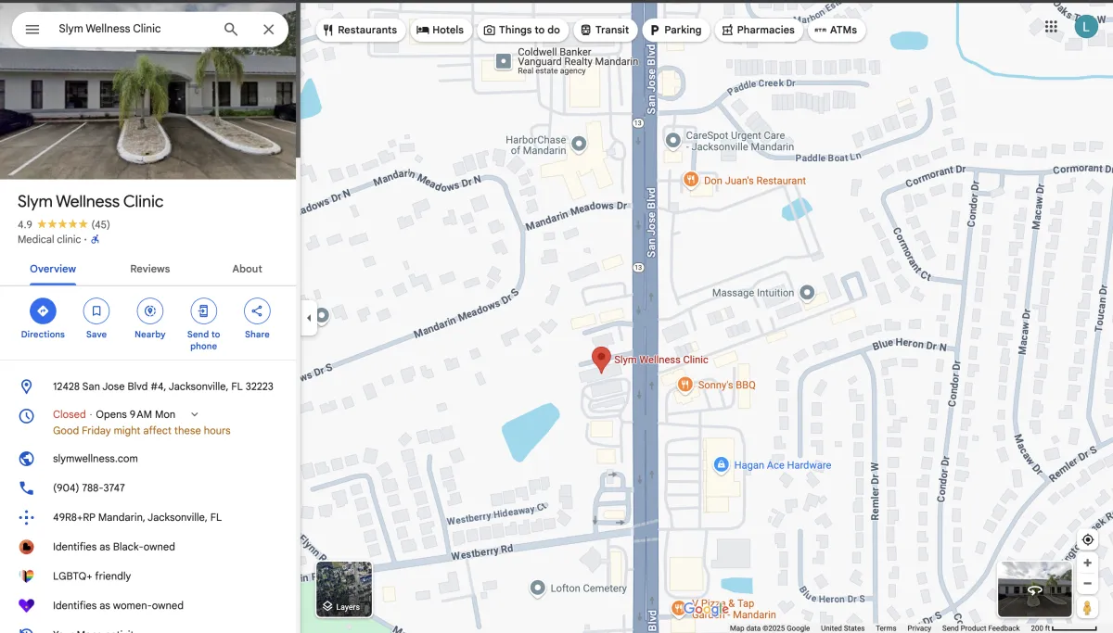
Task: Toggle the 200 ft map scale
Action: [x=1064, y=628]
